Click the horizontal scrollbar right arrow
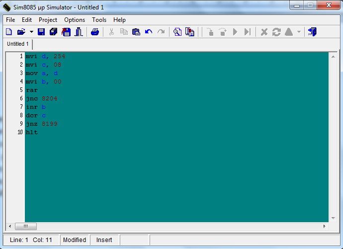Image resolution: width=343 pixels, height=249 pixels. tap(325, 226)
